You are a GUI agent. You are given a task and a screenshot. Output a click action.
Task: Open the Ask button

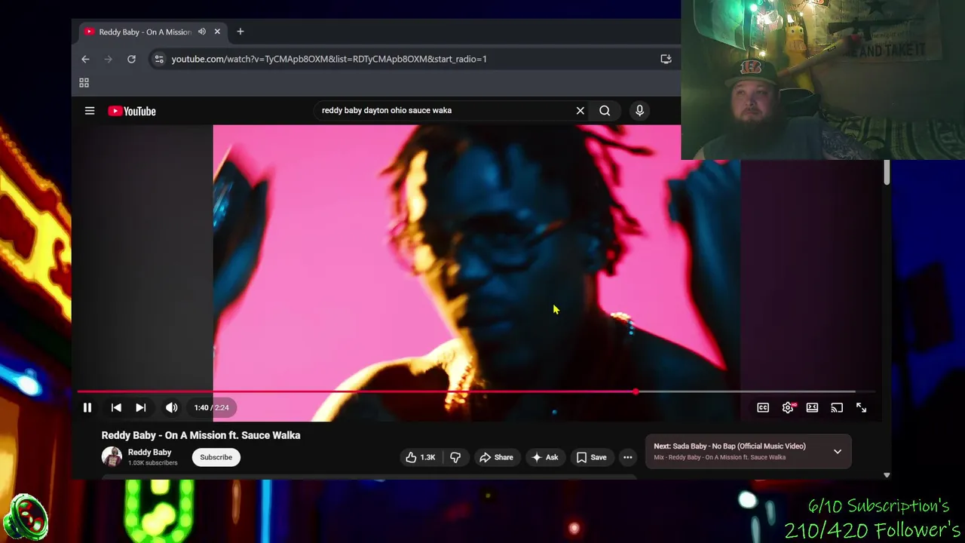click(544, 457)
